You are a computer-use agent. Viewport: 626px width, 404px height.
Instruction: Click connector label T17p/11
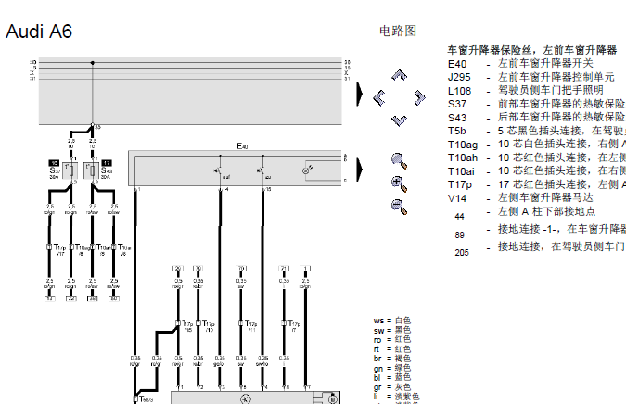click(x=251, y=325)
